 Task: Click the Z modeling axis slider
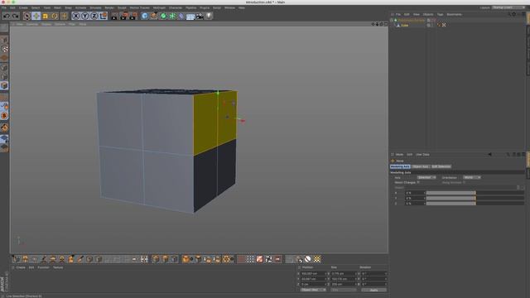pos(475,204)
